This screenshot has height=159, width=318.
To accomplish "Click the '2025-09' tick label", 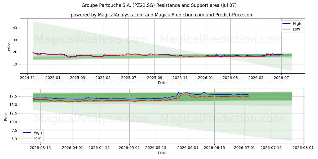I will [x=154, y=78].
